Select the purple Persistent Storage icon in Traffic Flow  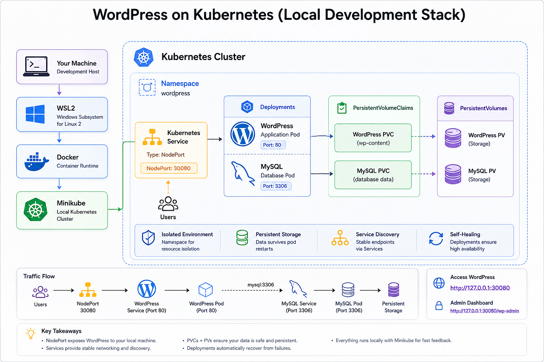[394, 290]
